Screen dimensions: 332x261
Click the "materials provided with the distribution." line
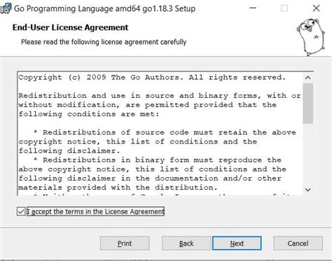(x=118, y=188)
